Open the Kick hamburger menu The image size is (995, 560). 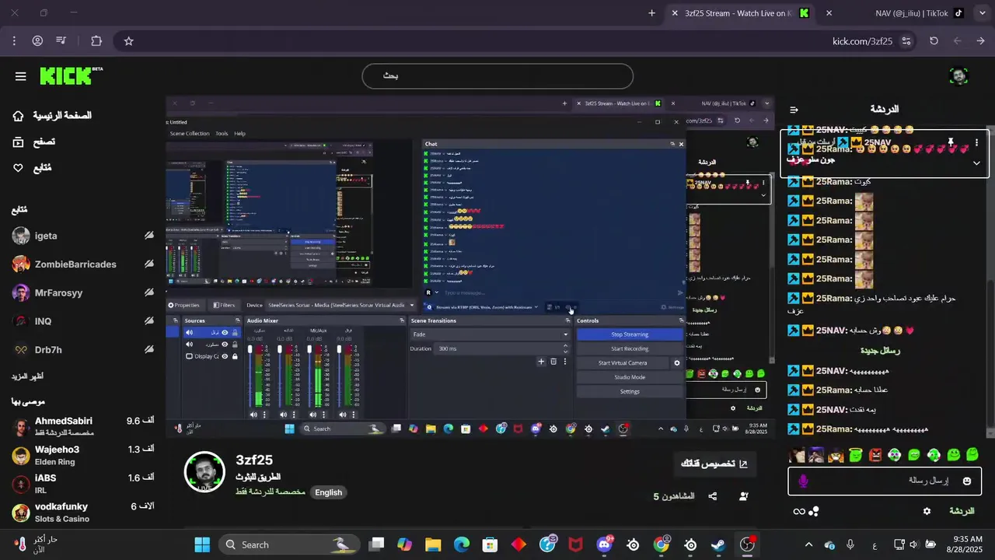pyautogui.click(x=20, y=76)
